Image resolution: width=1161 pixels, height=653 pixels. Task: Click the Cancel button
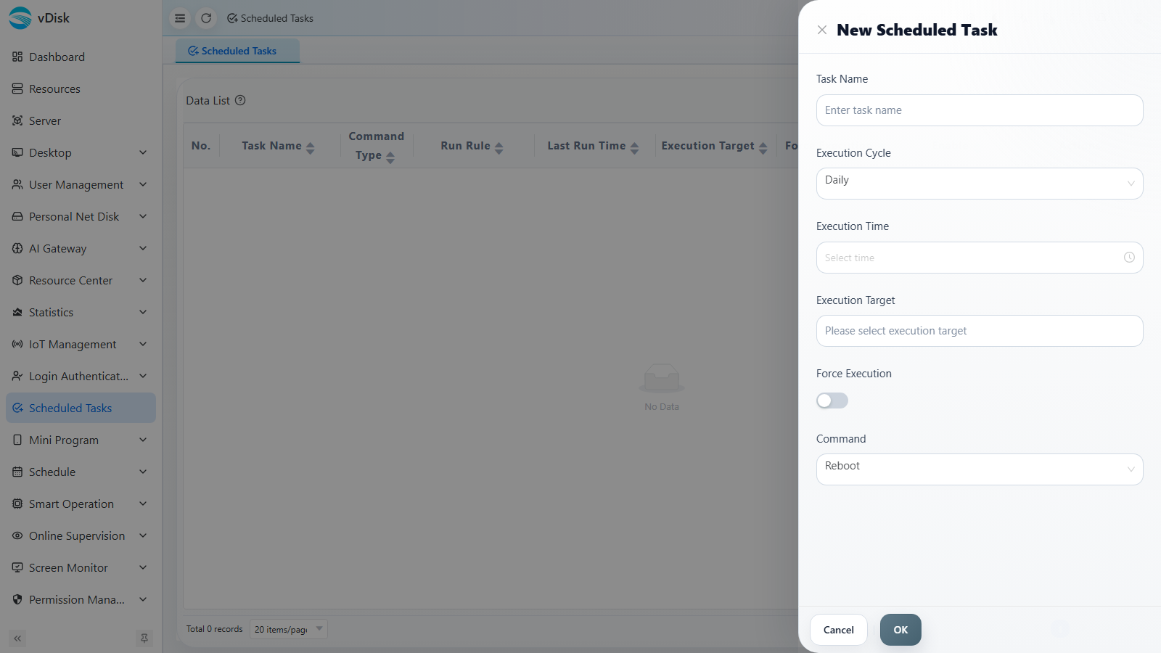tap(839, 630)
